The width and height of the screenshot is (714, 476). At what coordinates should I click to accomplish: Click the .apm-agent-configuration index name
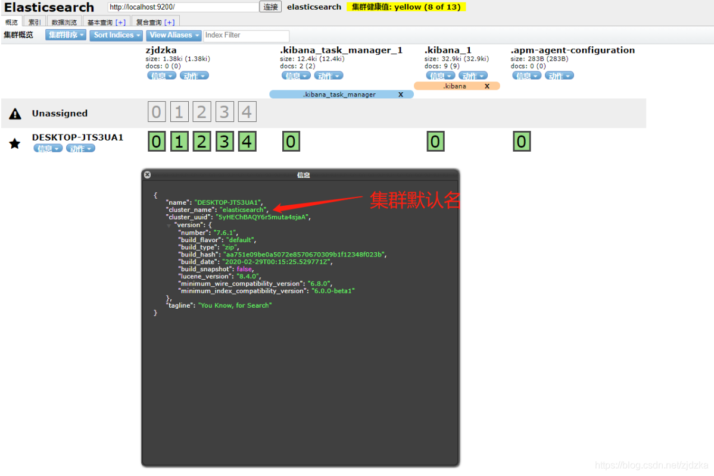click(572, 50)
